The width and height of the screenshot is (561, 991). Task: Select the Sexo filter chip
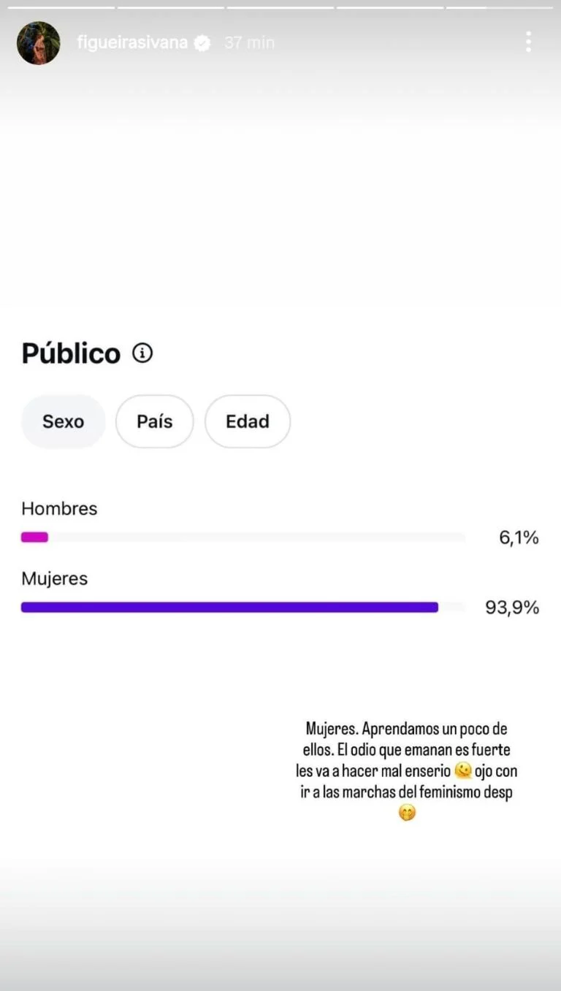tap(63, 421)
